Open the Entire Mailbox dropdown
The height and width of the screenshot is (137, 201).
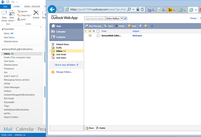pos(114,18)
